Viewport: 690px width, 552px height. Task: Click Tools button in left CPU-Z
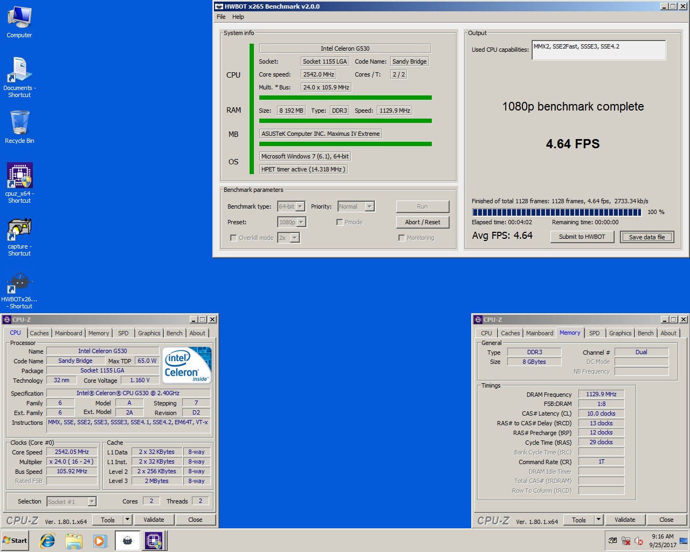point(108,520)
